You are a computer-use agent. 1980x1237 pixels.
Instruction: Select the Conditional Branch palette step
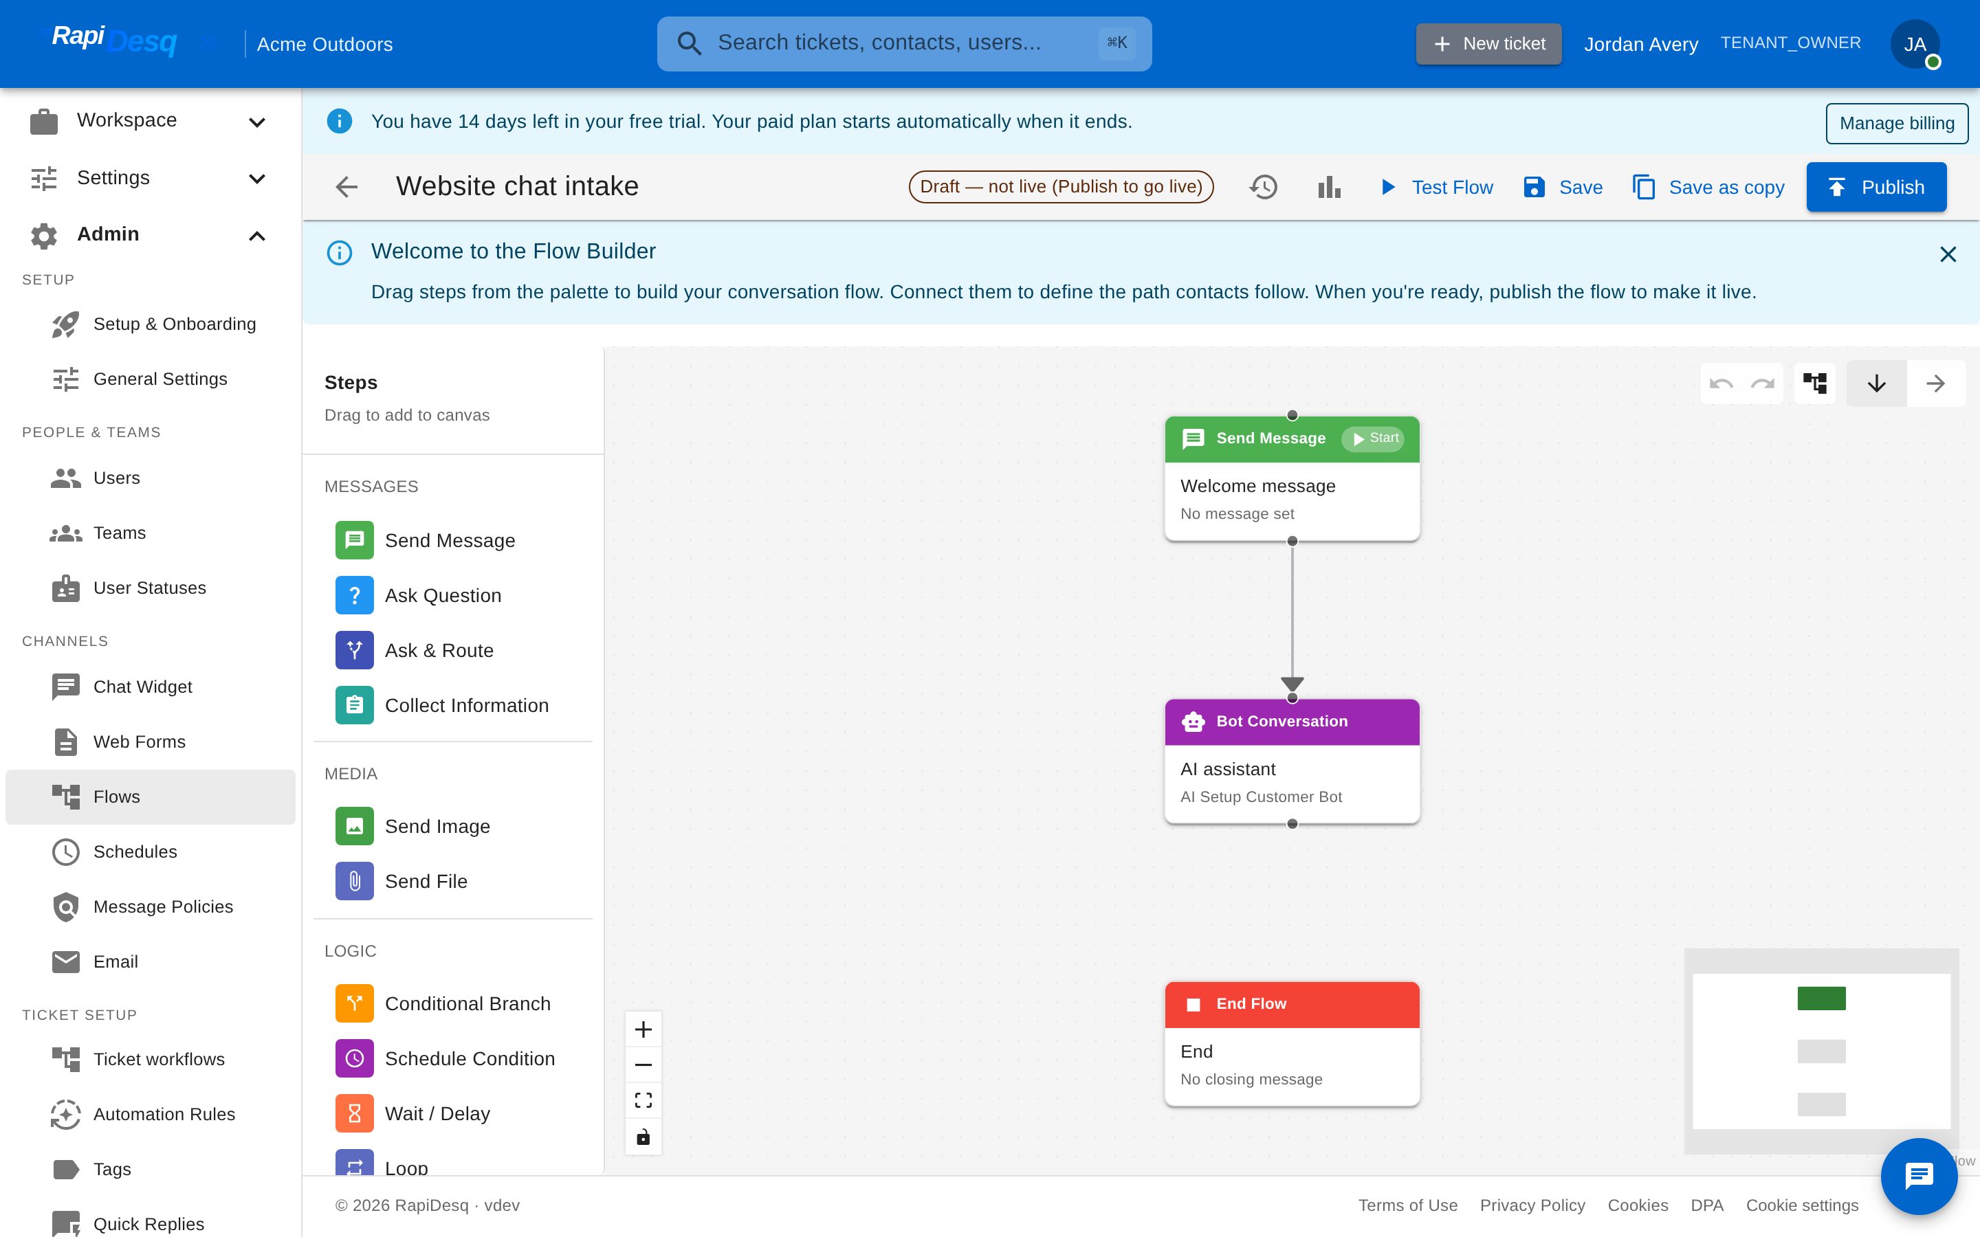[x=452, y=1003]
